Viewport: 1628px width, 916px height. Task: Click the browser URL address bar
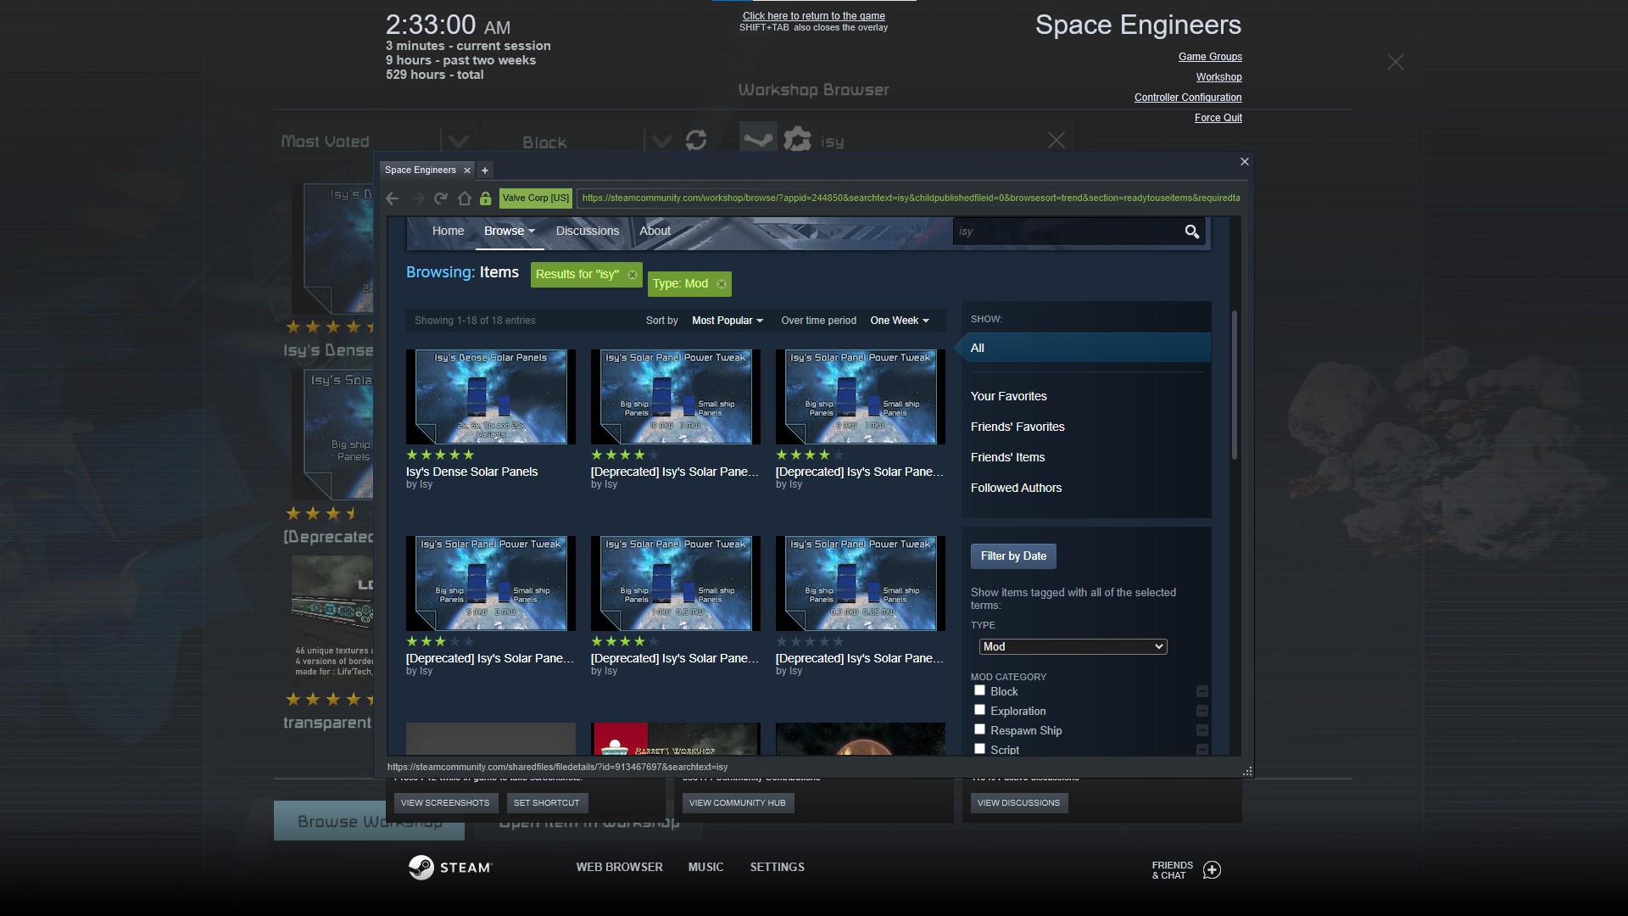(x=911, y=198)
